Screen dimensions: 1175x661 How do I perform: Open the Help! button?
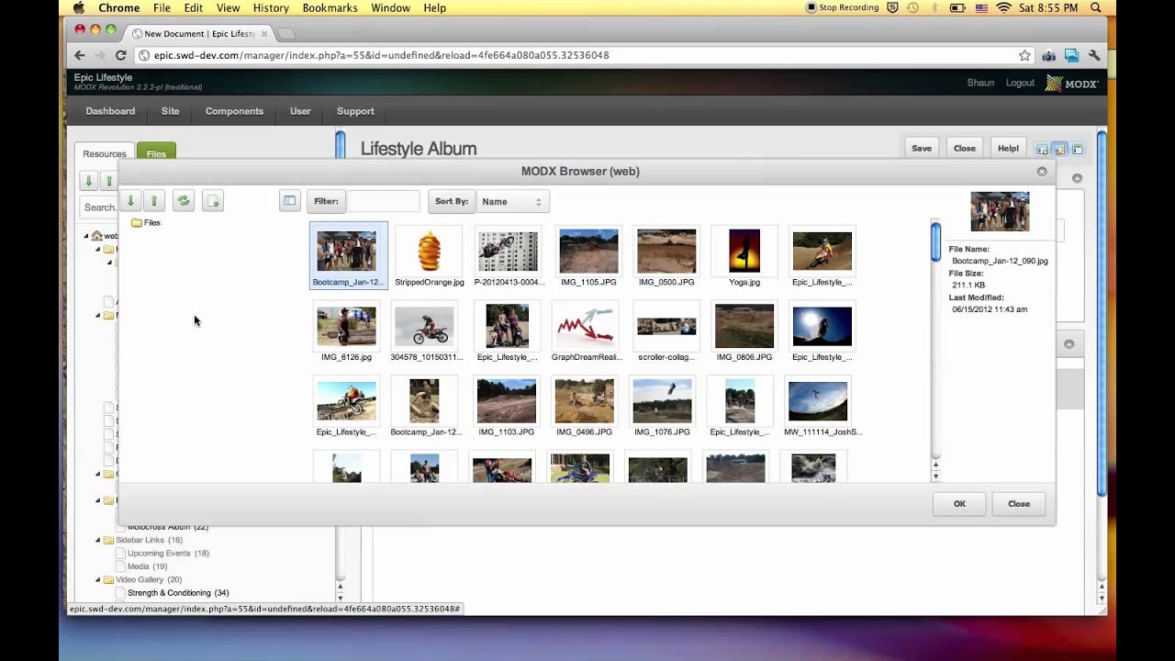click(x=1008, y=149)
